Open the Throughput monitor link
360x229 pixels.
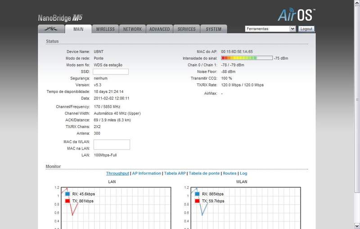coord(117,173)
